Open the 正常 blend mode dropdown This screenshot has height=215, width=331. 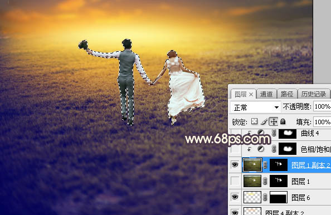pyautogui.click(x=256, y=107)
